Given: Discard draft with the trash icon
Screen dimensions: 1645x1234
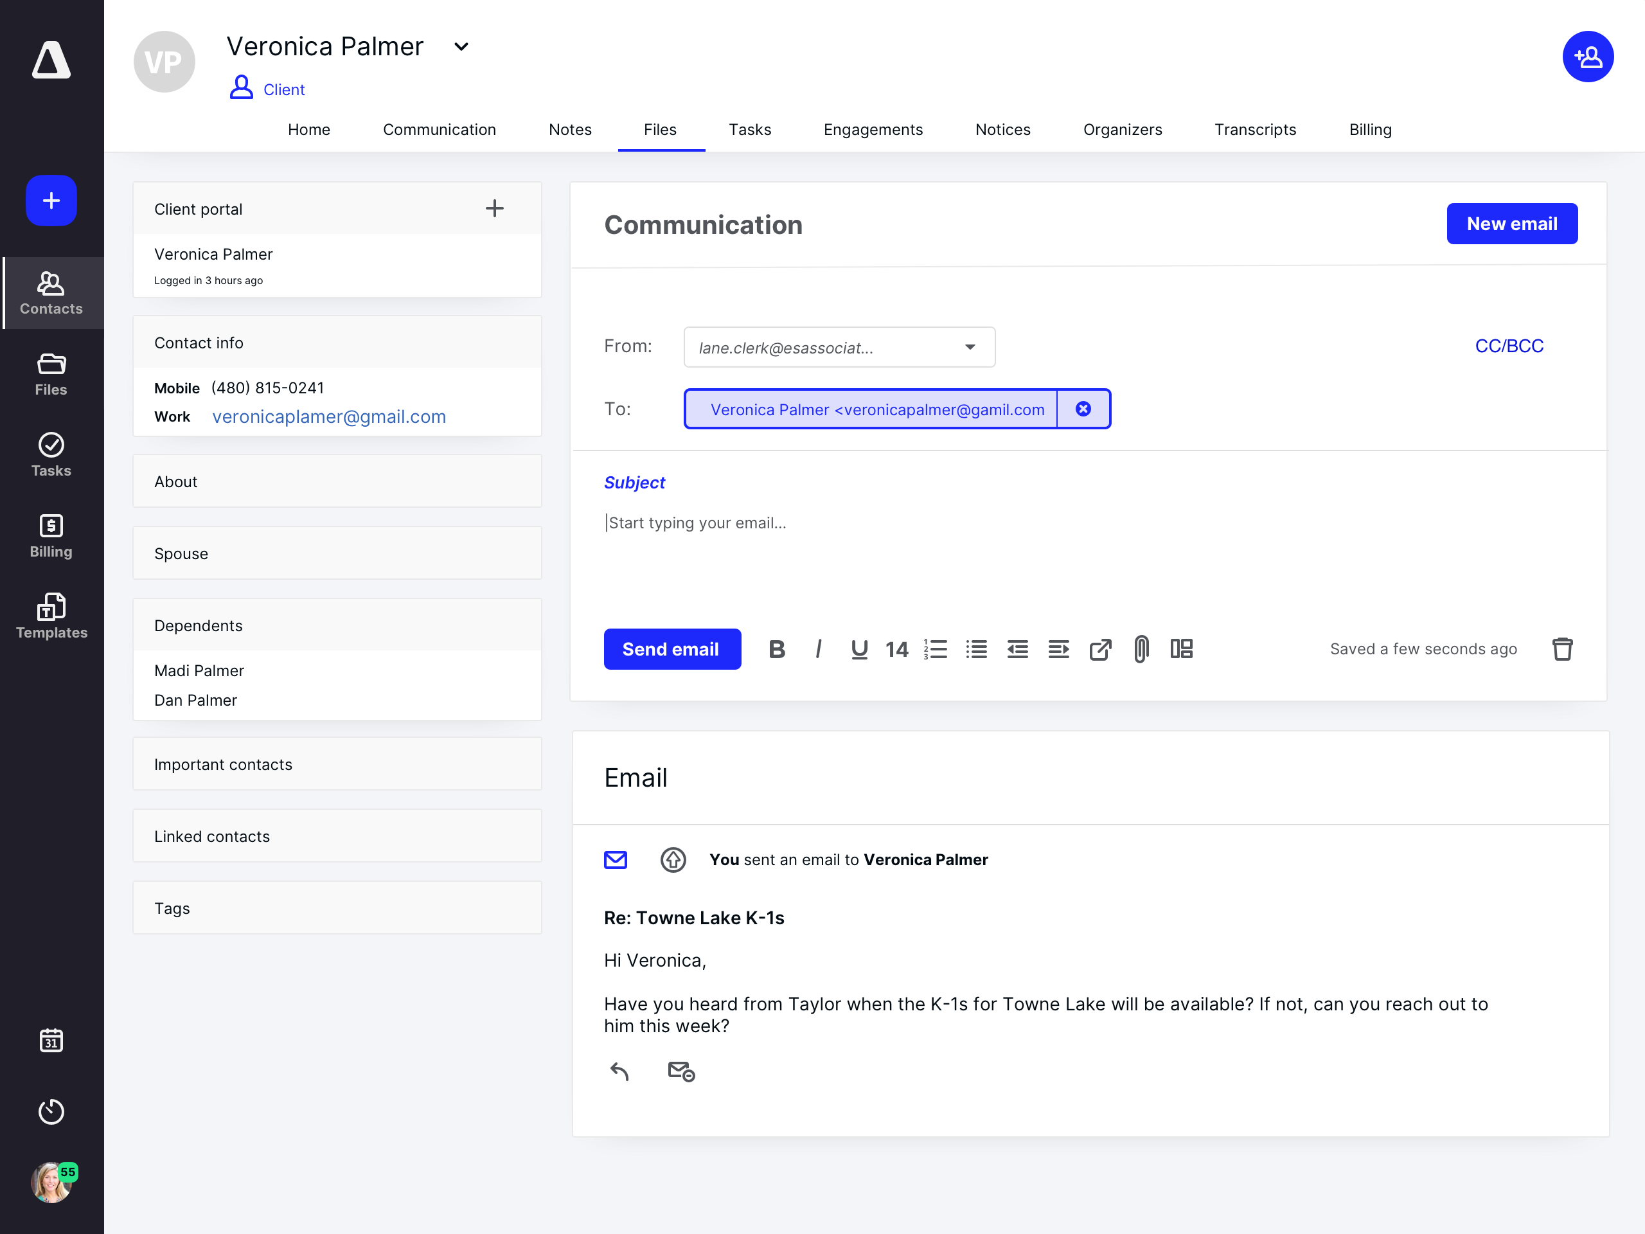Looking at the screenshot, I should [1561, 648].
